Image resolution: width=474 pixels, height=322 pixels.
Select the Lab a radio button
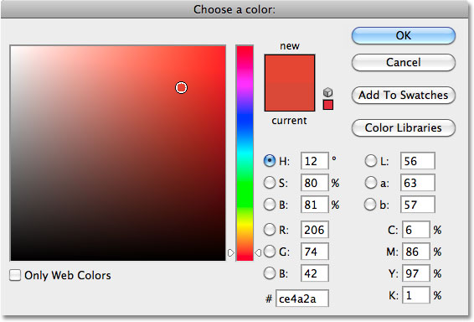(x=371, y=183)
